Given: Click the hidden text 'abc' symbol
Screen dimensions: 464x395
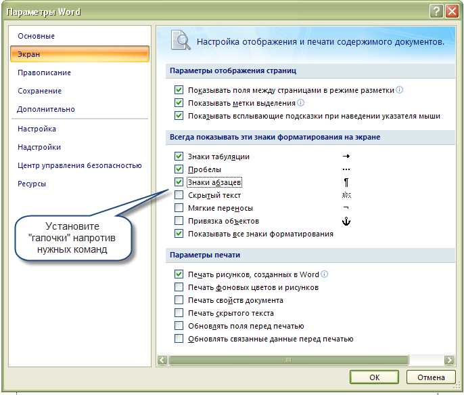Looking at the screenshot, I should point(346,194).
